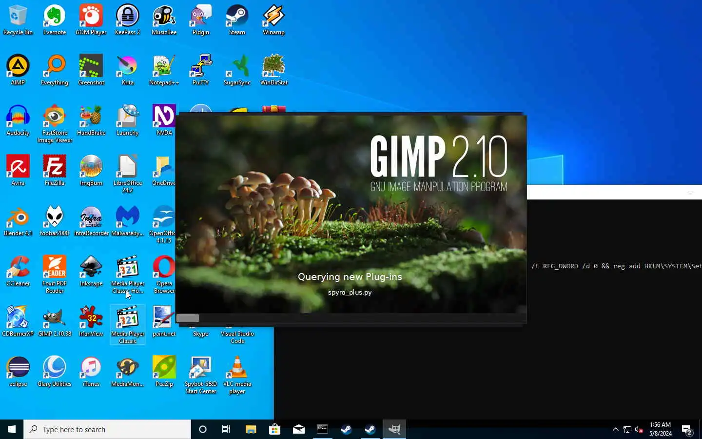Select the Opera Browser desktop shortcut

click(x=164, y=275)
